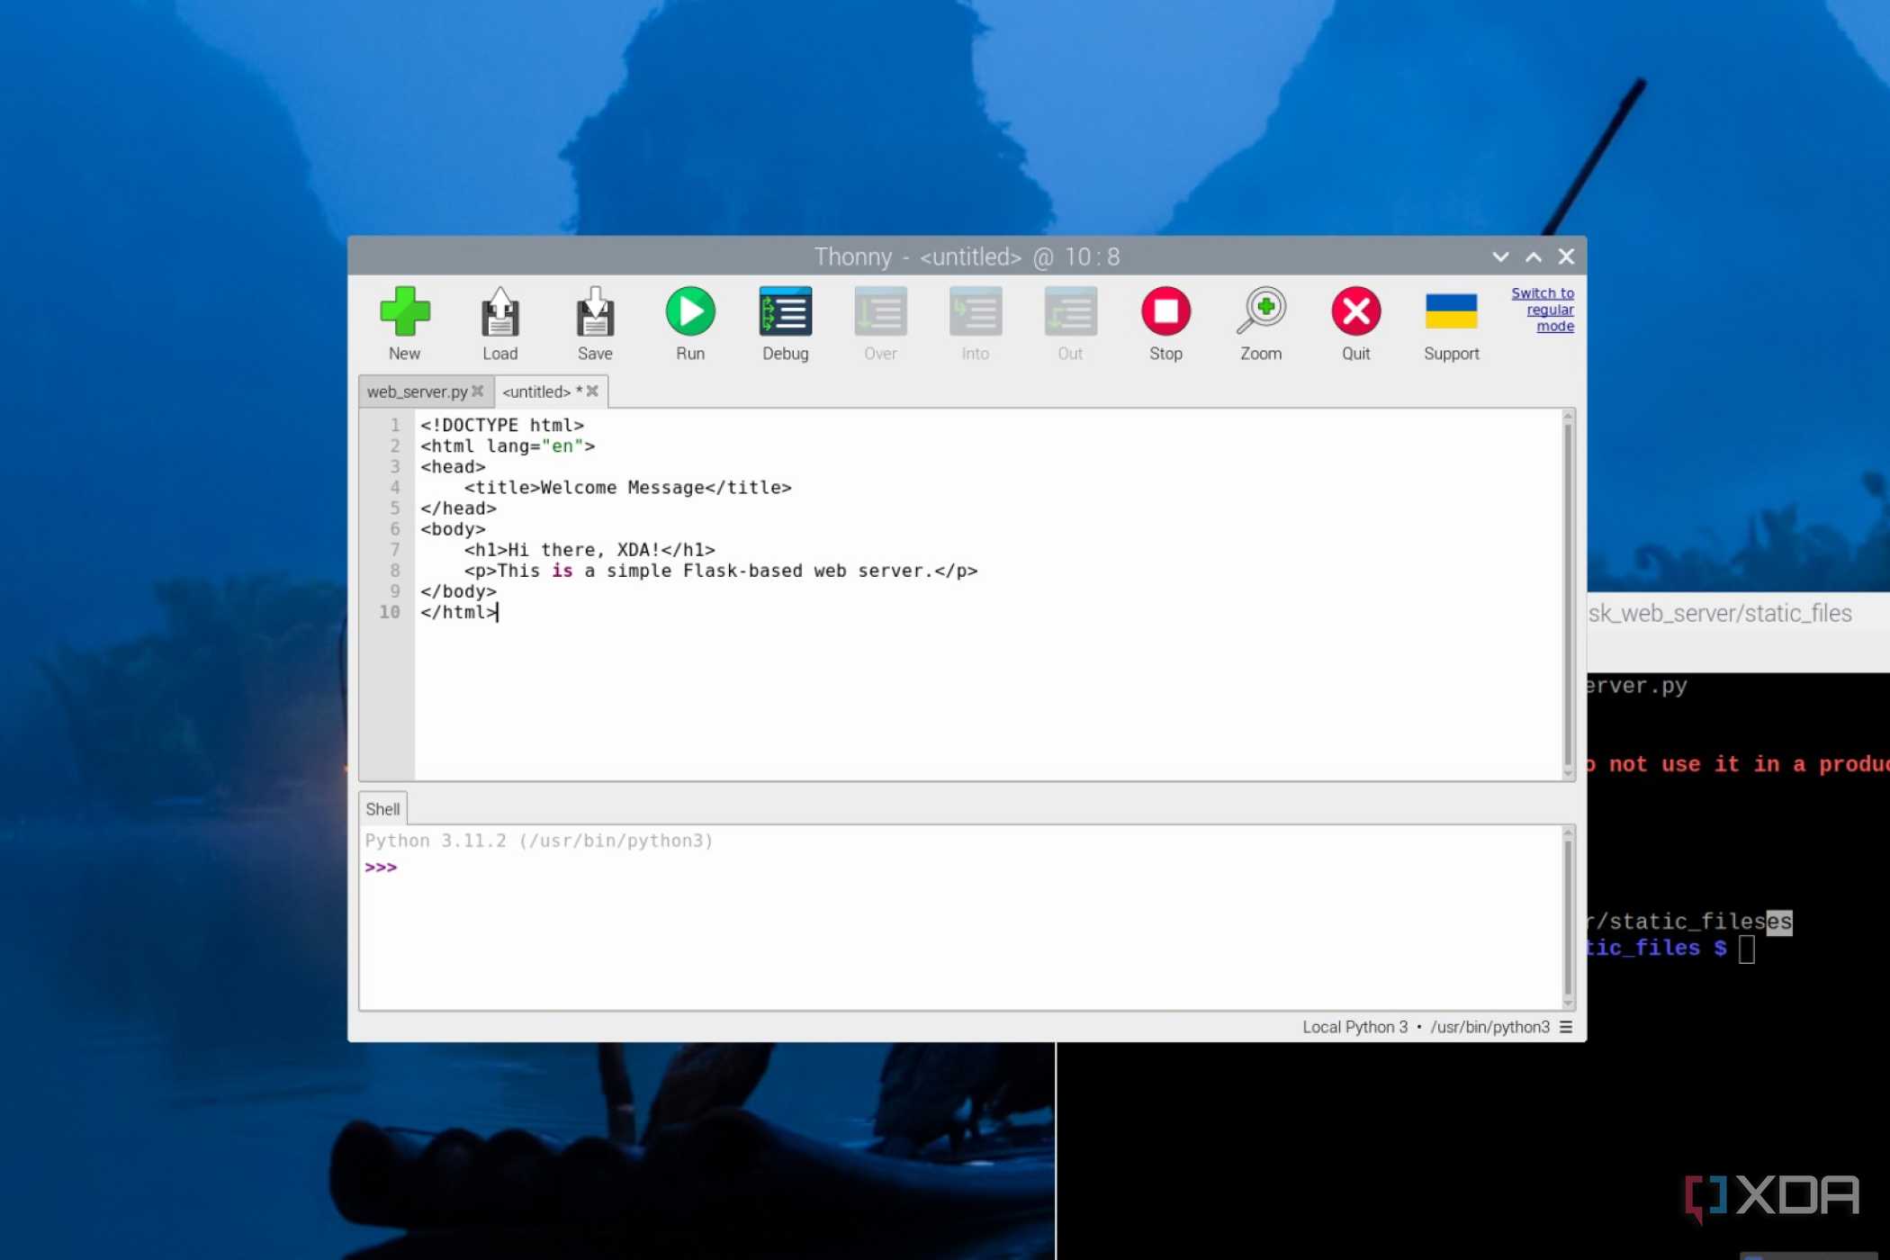Click the Thonny title bar text
The height and width of the screenshot is (1260, 1890).
click(967, 256)
